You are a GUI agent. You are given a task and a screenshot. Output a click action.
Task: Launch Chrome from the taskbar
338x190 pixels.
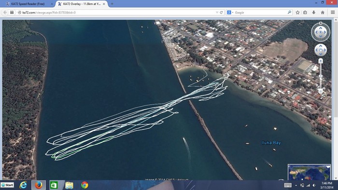84,185
